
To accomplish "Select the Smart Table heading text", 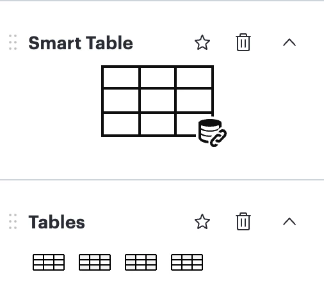I will pos(81,43).
